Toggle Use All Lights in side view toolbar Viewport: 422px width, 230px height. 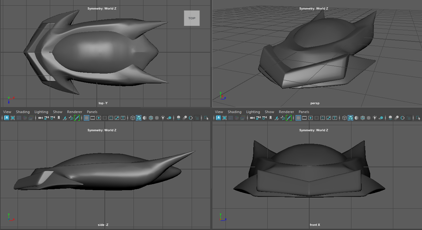point(163,118)
